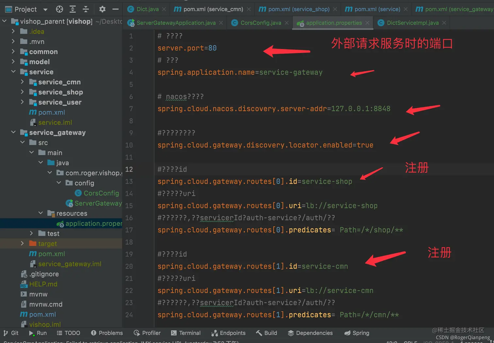Screen dimensions: 494x343
Task: Expand the service_cmn module
Action: [22, 82]
